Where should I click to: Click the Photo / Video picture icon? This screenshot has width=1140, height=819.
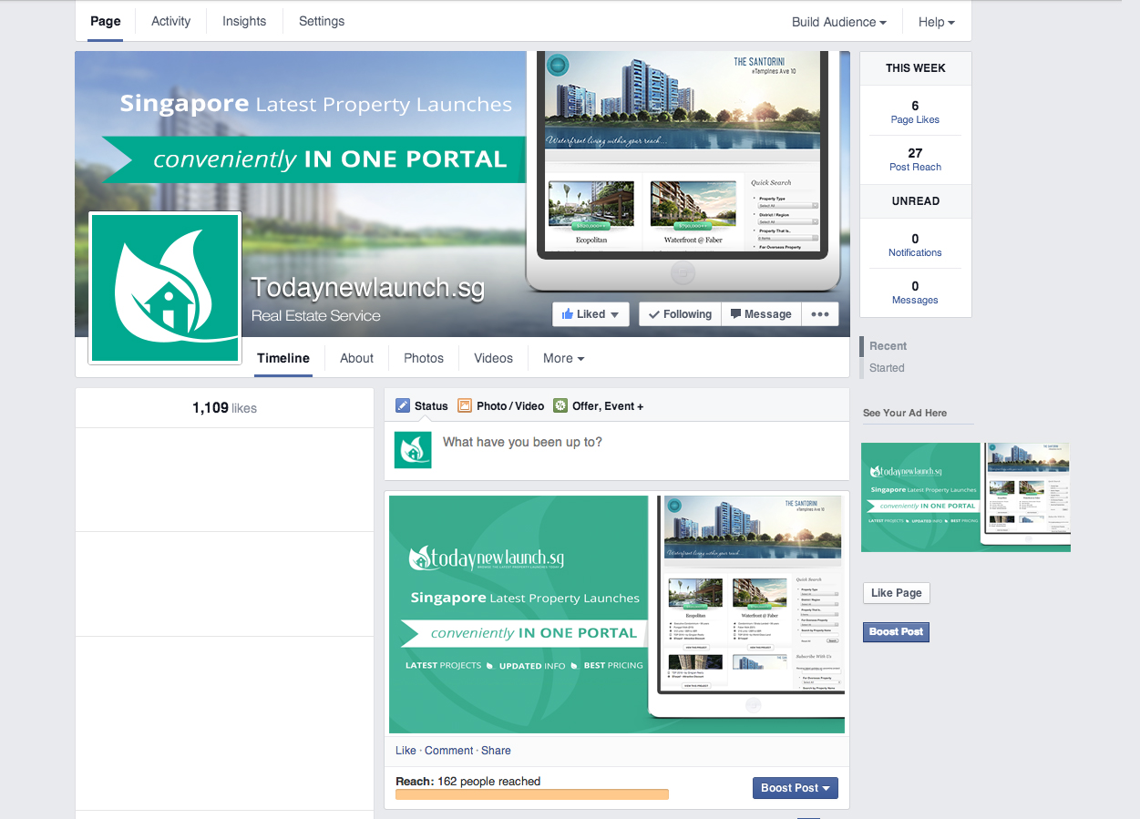coord(465,405)
